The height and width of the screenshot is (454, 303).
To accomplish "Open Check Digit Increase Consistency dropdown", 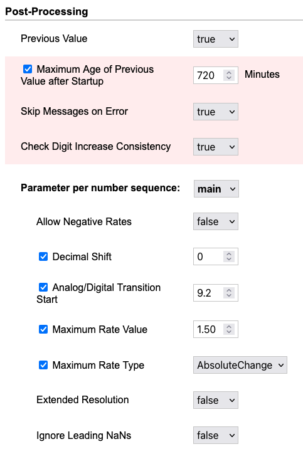I will (x=216, y=147).
